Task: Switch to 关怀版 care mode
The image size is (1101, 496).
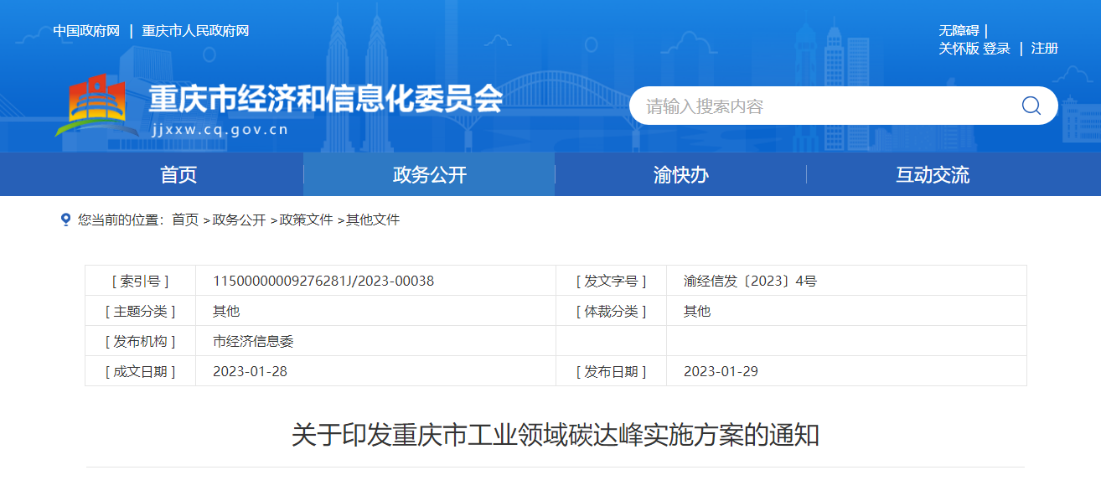Action: 959,49
